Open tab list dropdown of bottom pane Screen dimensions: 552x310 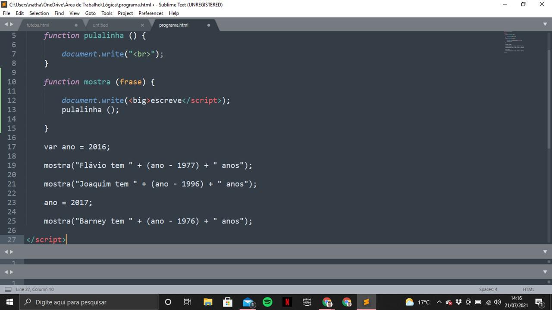coord(545,272)
